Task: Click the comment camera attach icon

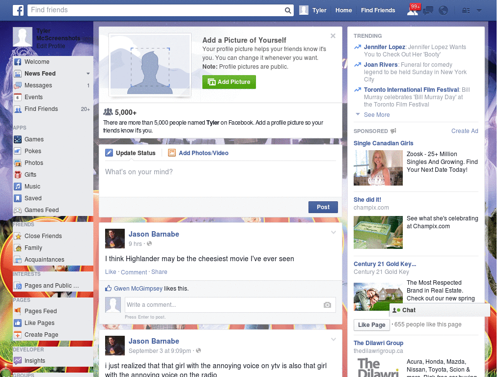Action: (327, 305)
